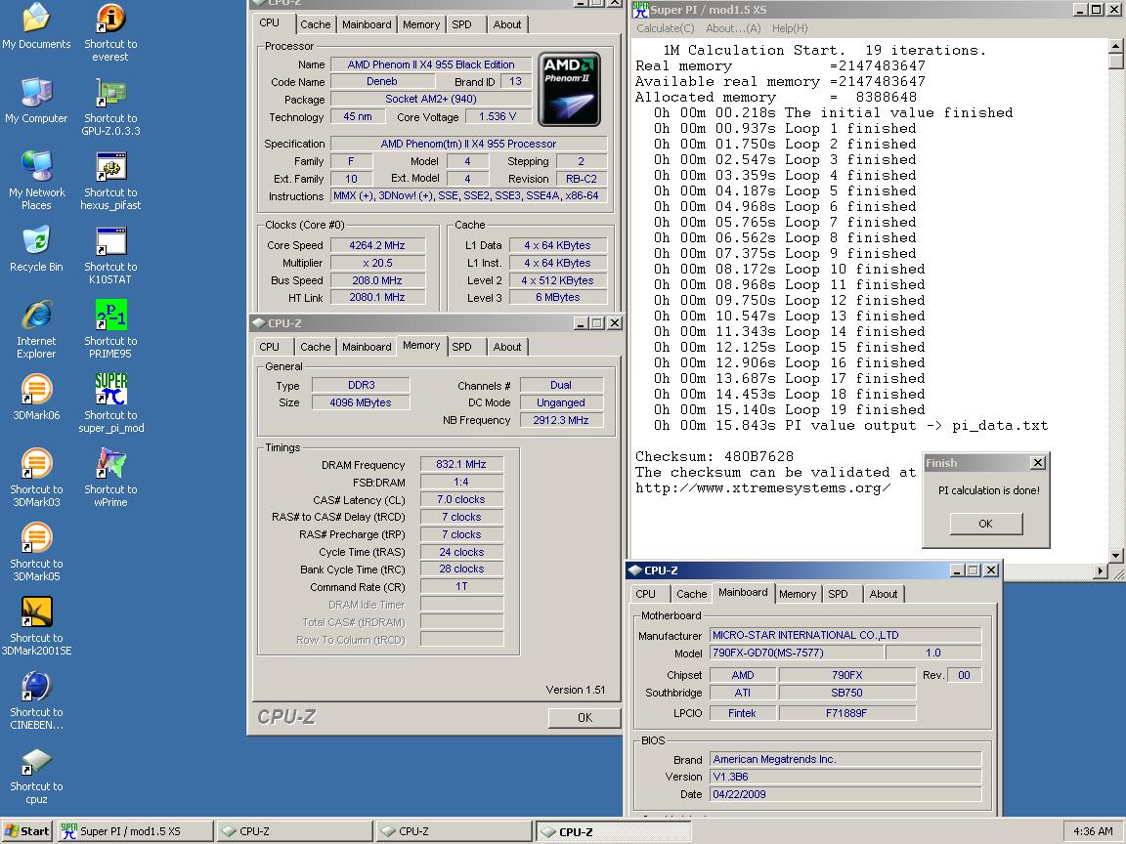Click the NB Frequency value 2912.3 MHz
This screenshot has width=1126, height=844.
tap(561, 421)
